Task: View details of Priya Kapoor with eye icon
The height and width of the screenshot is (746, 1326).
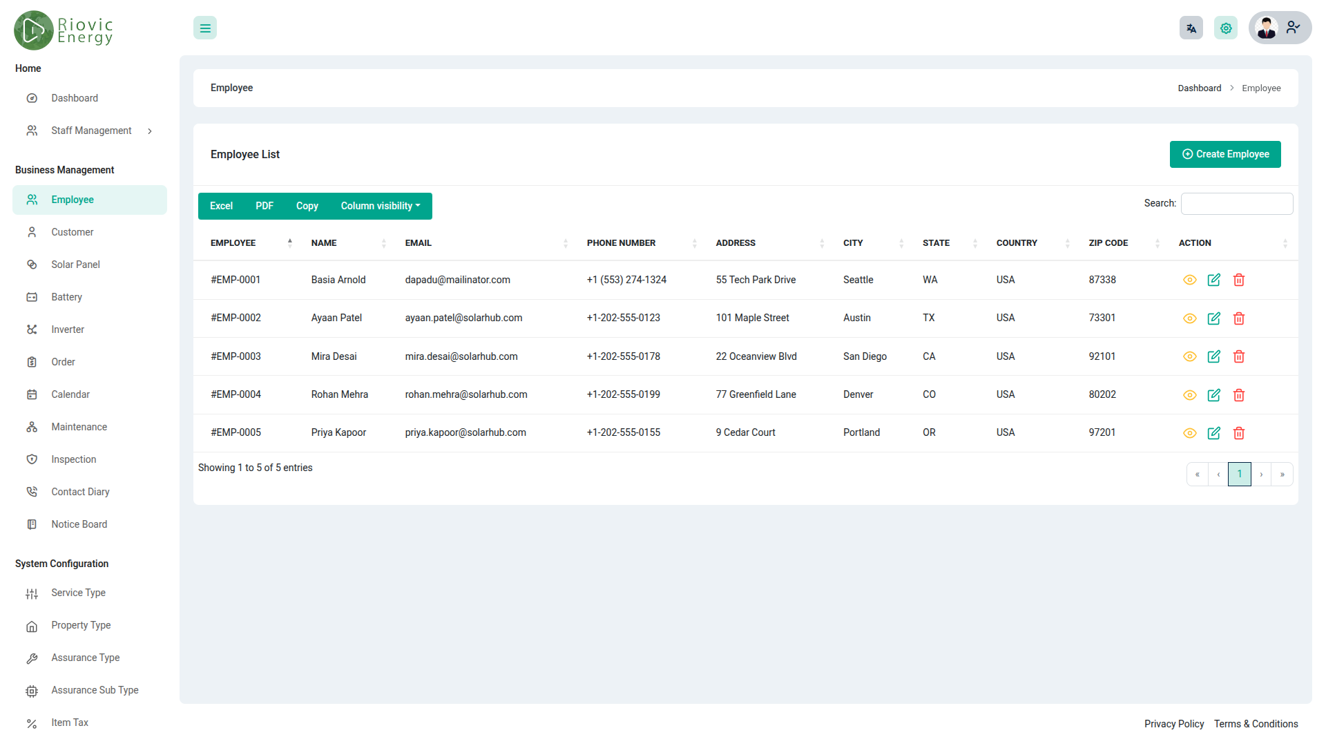Action: tap(1189, 433)
